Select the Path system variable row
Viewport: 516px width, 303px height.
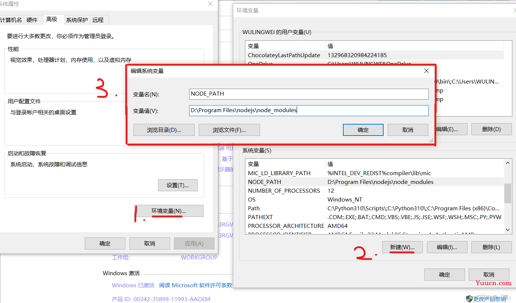tap(374, 208)
